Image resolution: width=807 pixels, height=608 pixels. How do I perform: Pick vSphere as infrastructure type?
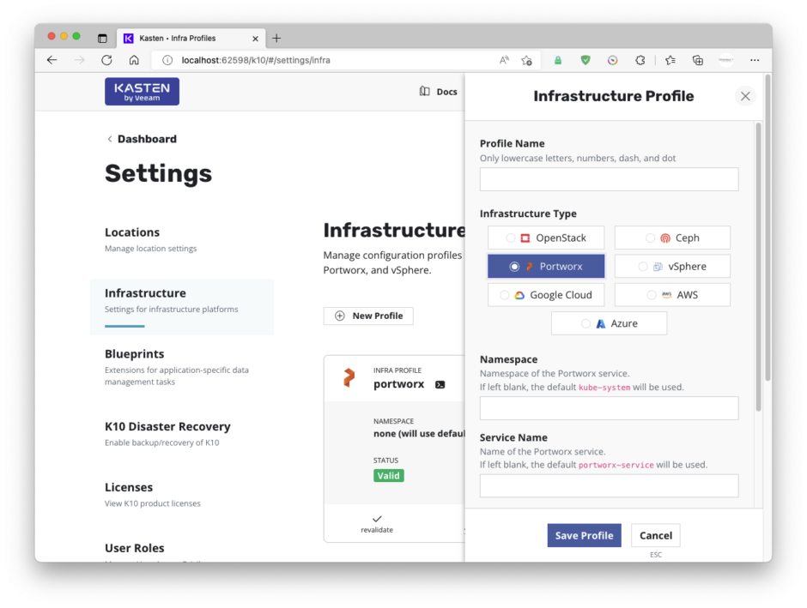pos(672,267)
